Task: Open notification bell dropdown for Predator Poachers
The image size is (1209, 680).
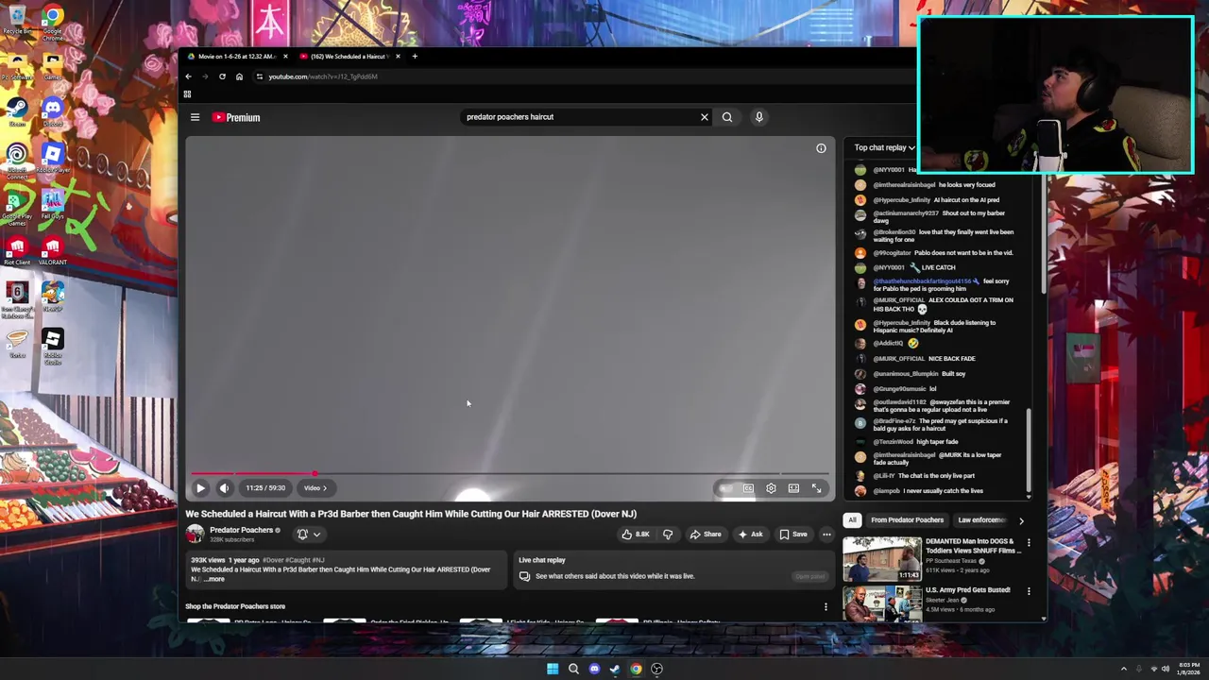Action: coord(309,535)
